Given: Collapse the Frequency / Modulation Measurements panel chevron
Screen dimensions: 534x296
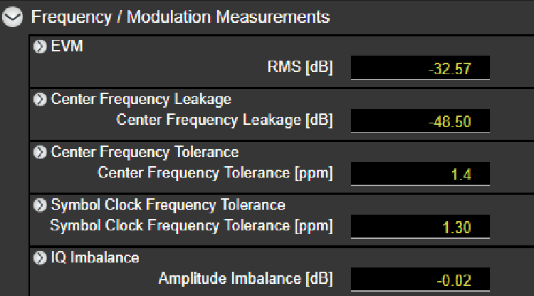Looking at the screenshot, I should [14, 16].
